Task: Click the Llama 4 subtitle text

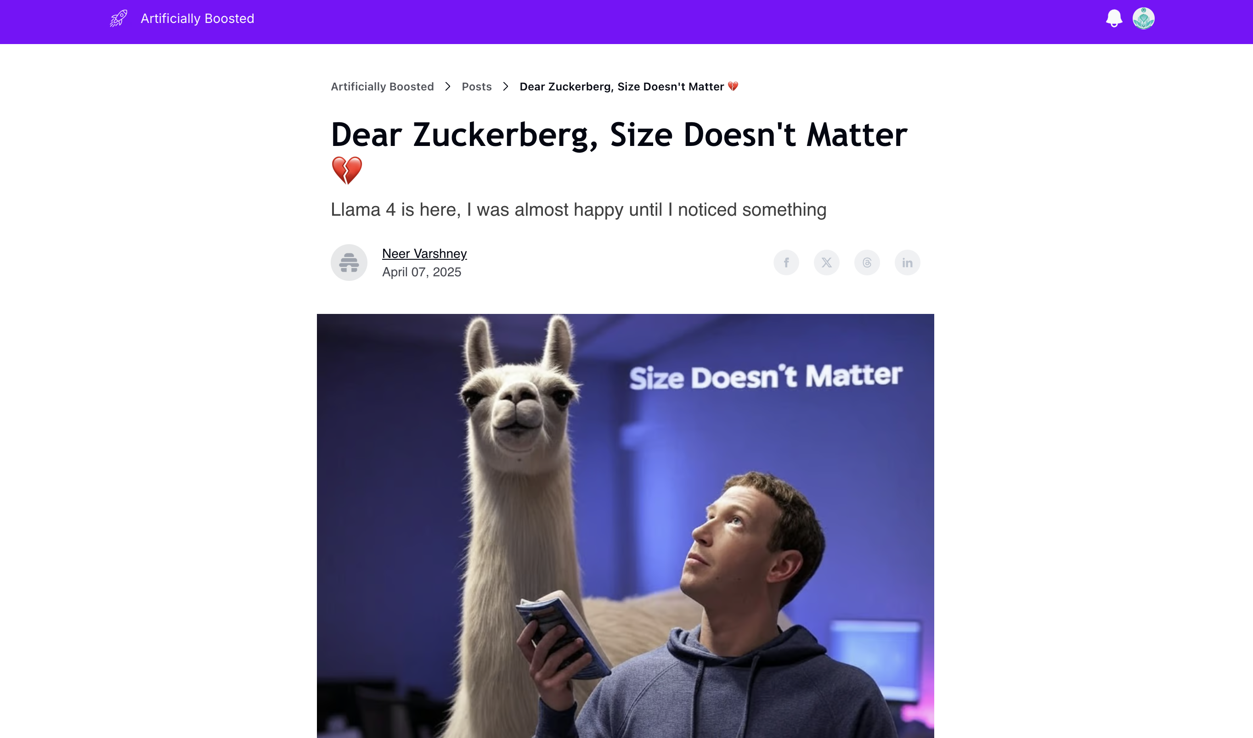Action: pyautogui.click(x=579, y=210)
